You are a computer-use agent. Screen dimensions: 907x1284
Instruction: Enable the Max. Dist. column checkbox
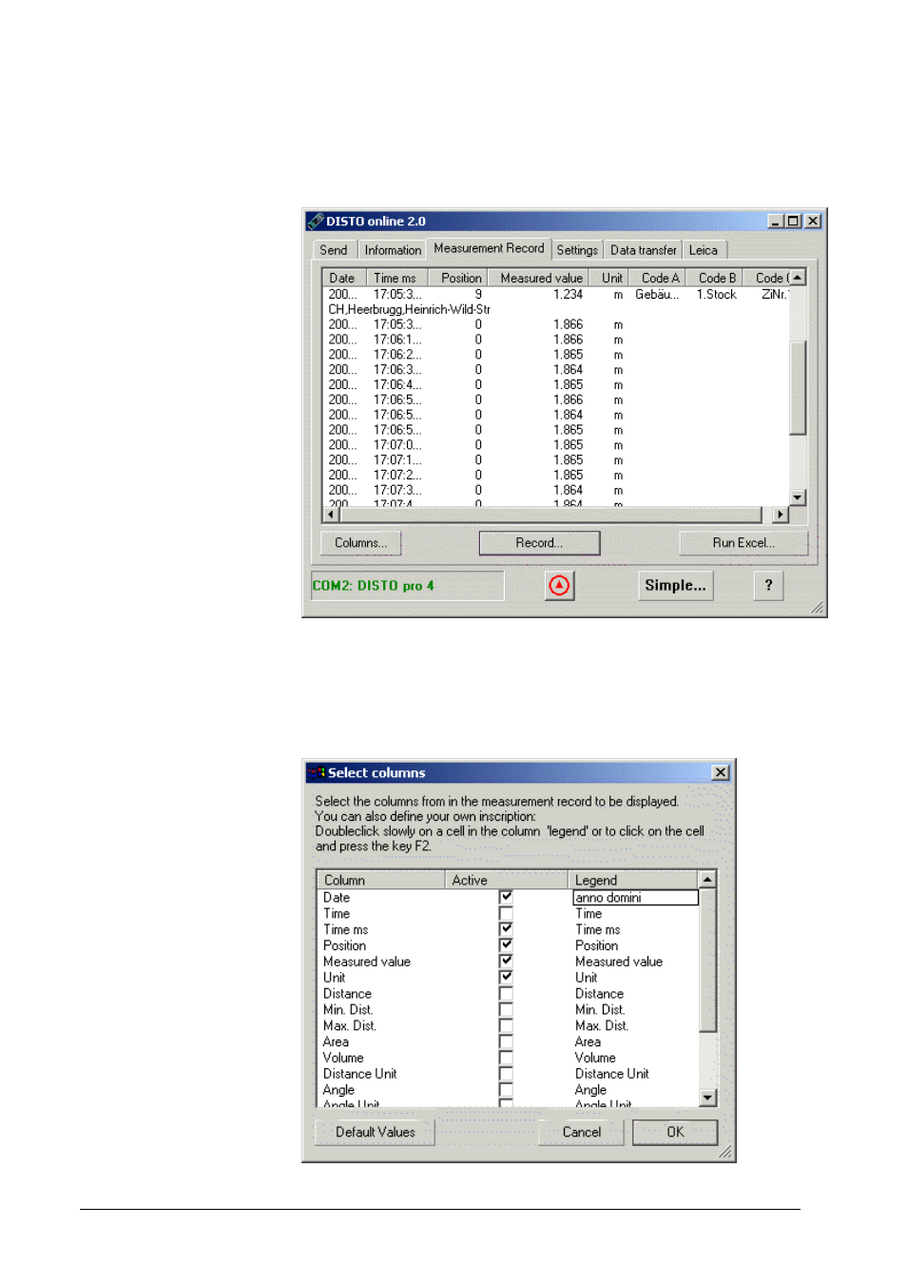[506, 1025]
